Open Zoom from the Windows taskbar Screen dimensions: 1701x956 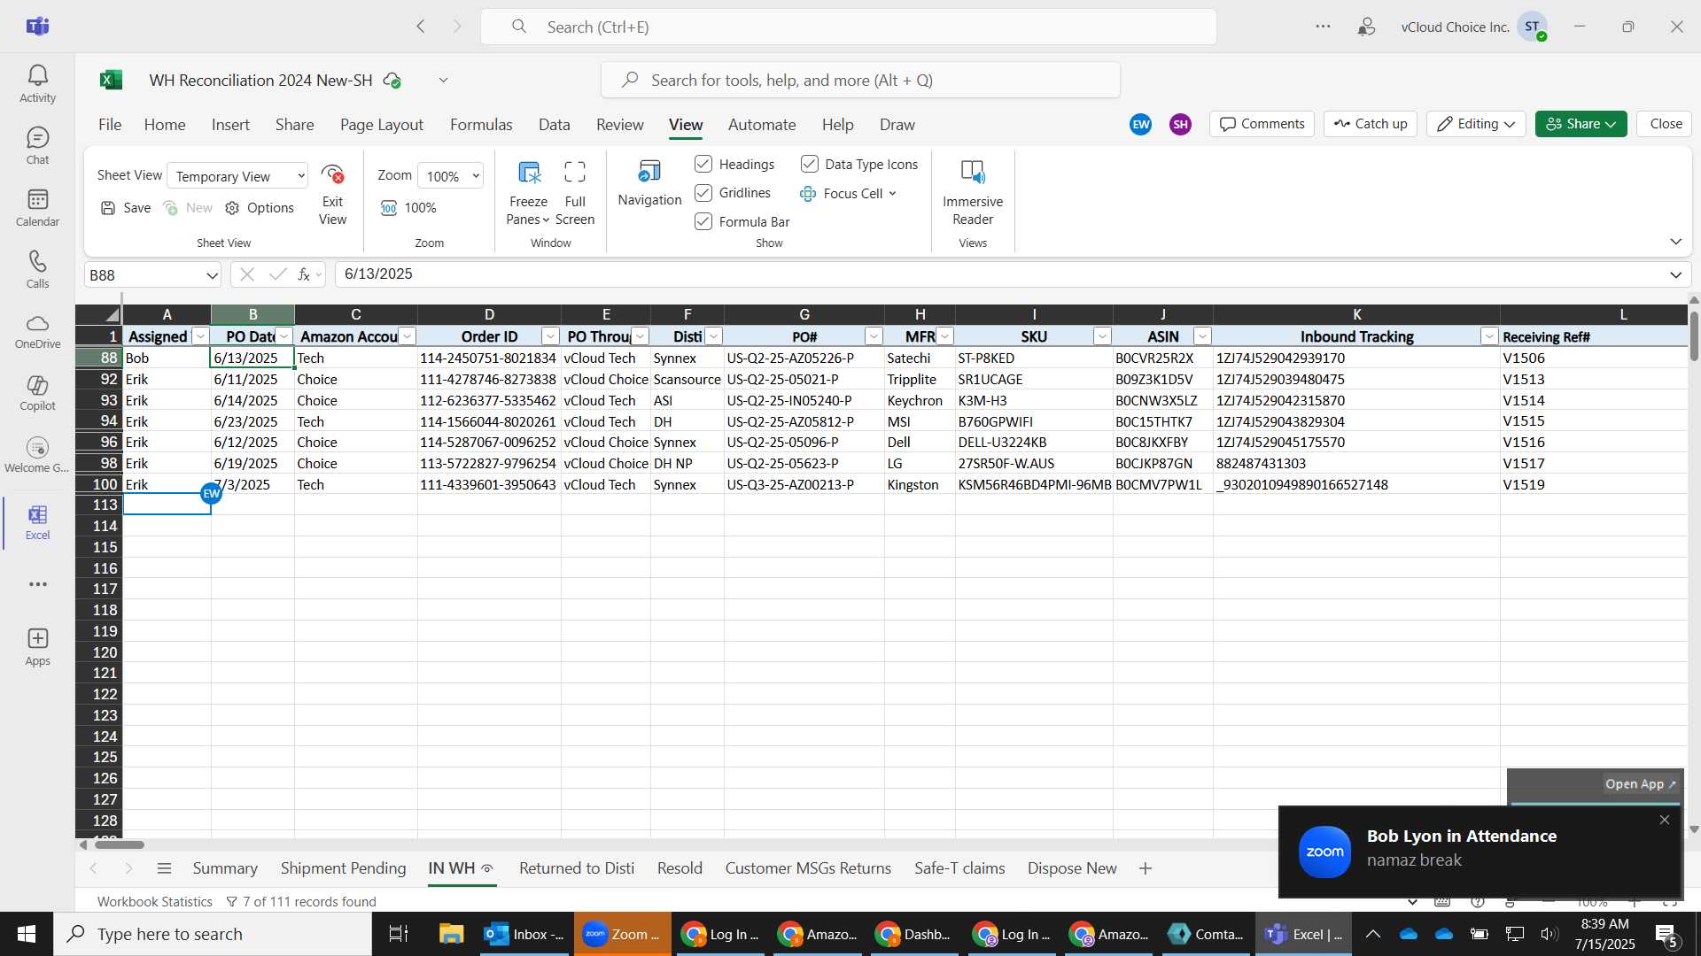(x=623, y=934)
